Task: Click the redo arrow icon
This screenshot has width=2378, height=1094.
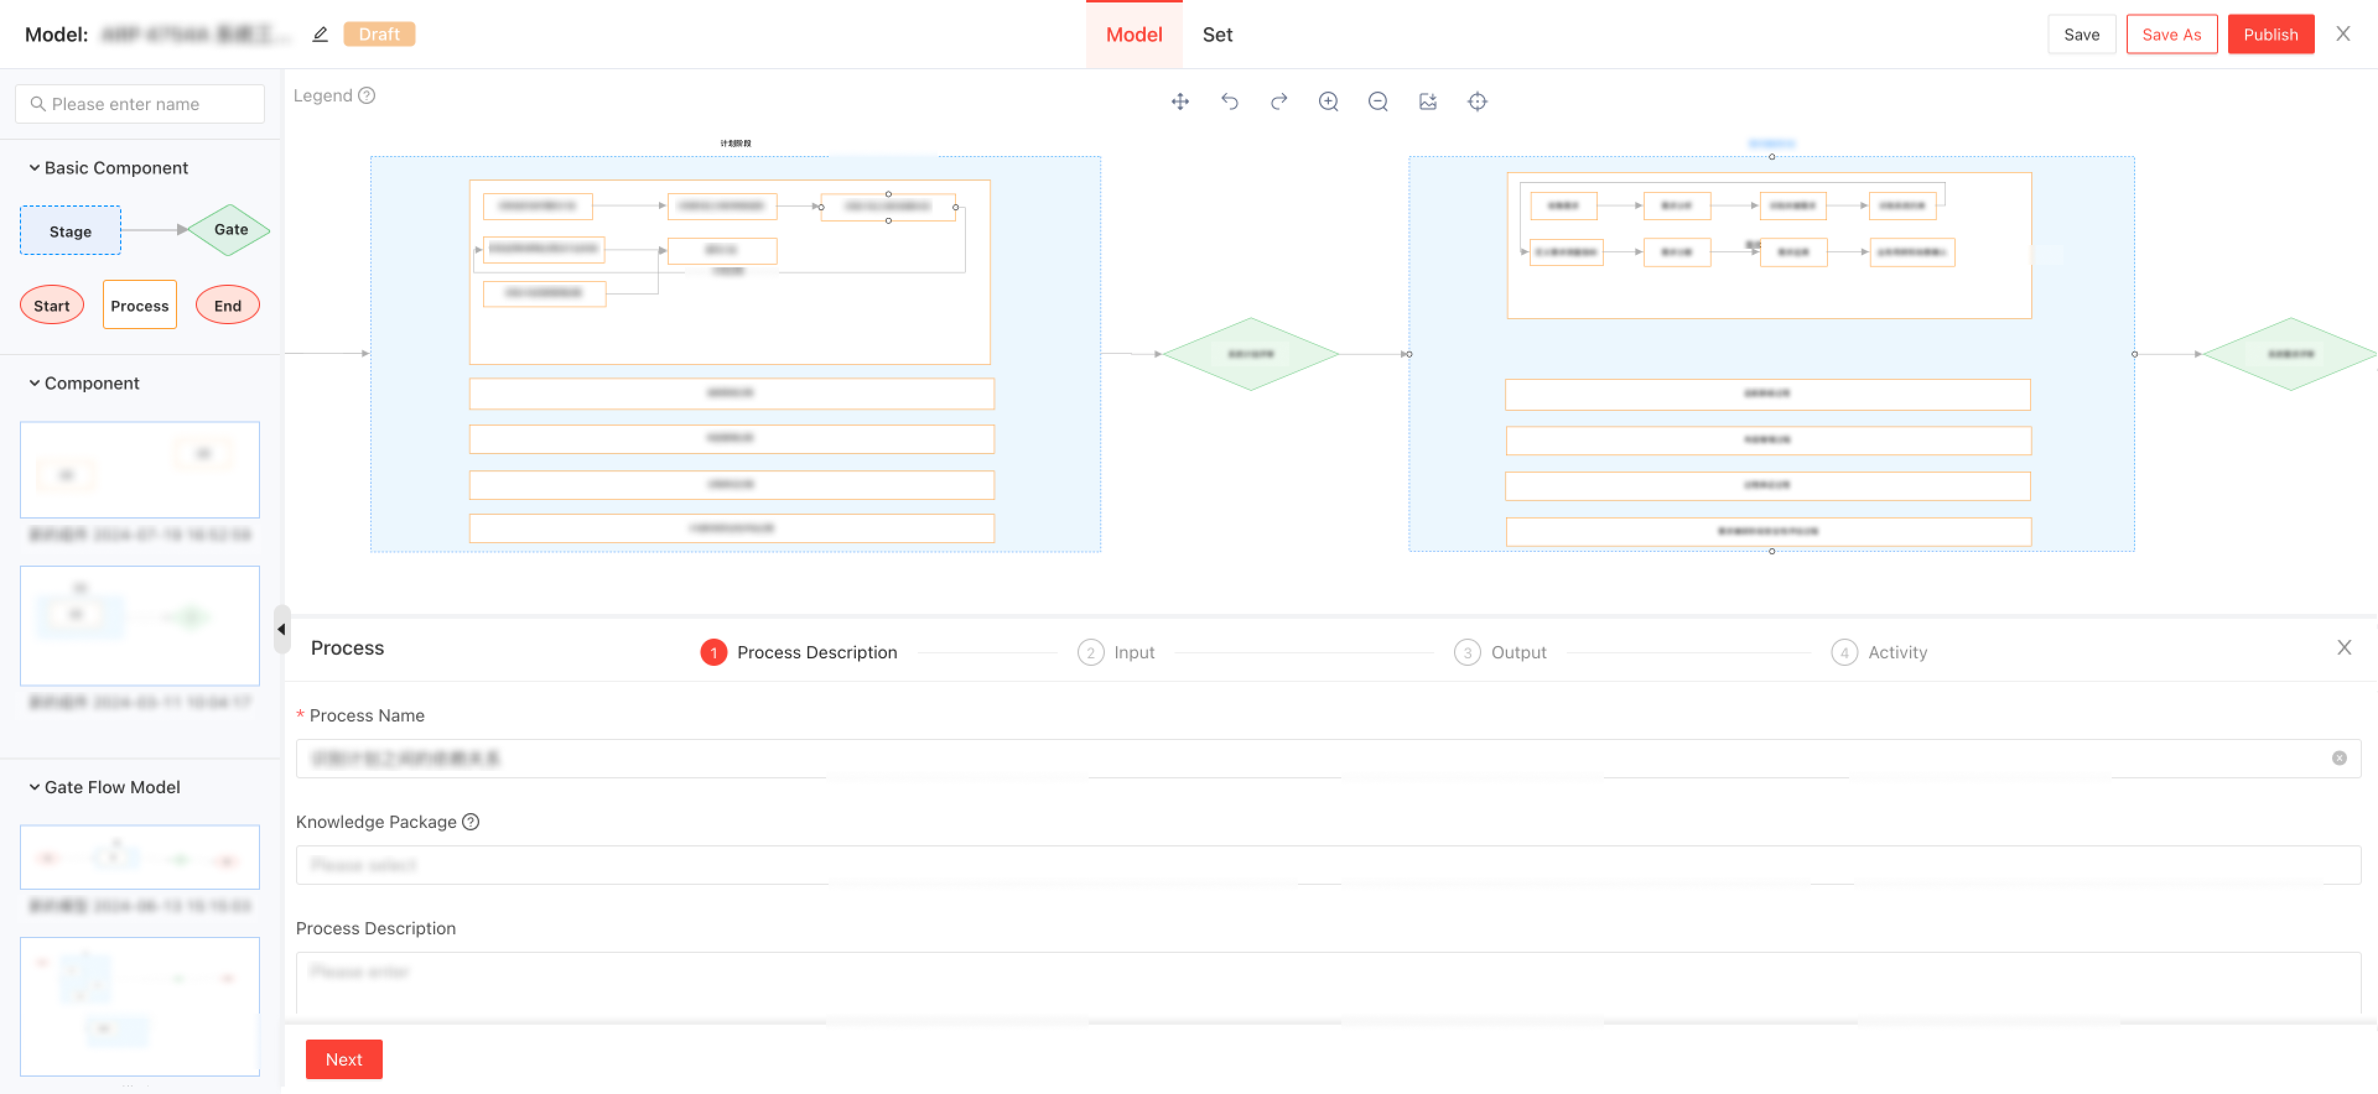Action: coord(1279,101)
